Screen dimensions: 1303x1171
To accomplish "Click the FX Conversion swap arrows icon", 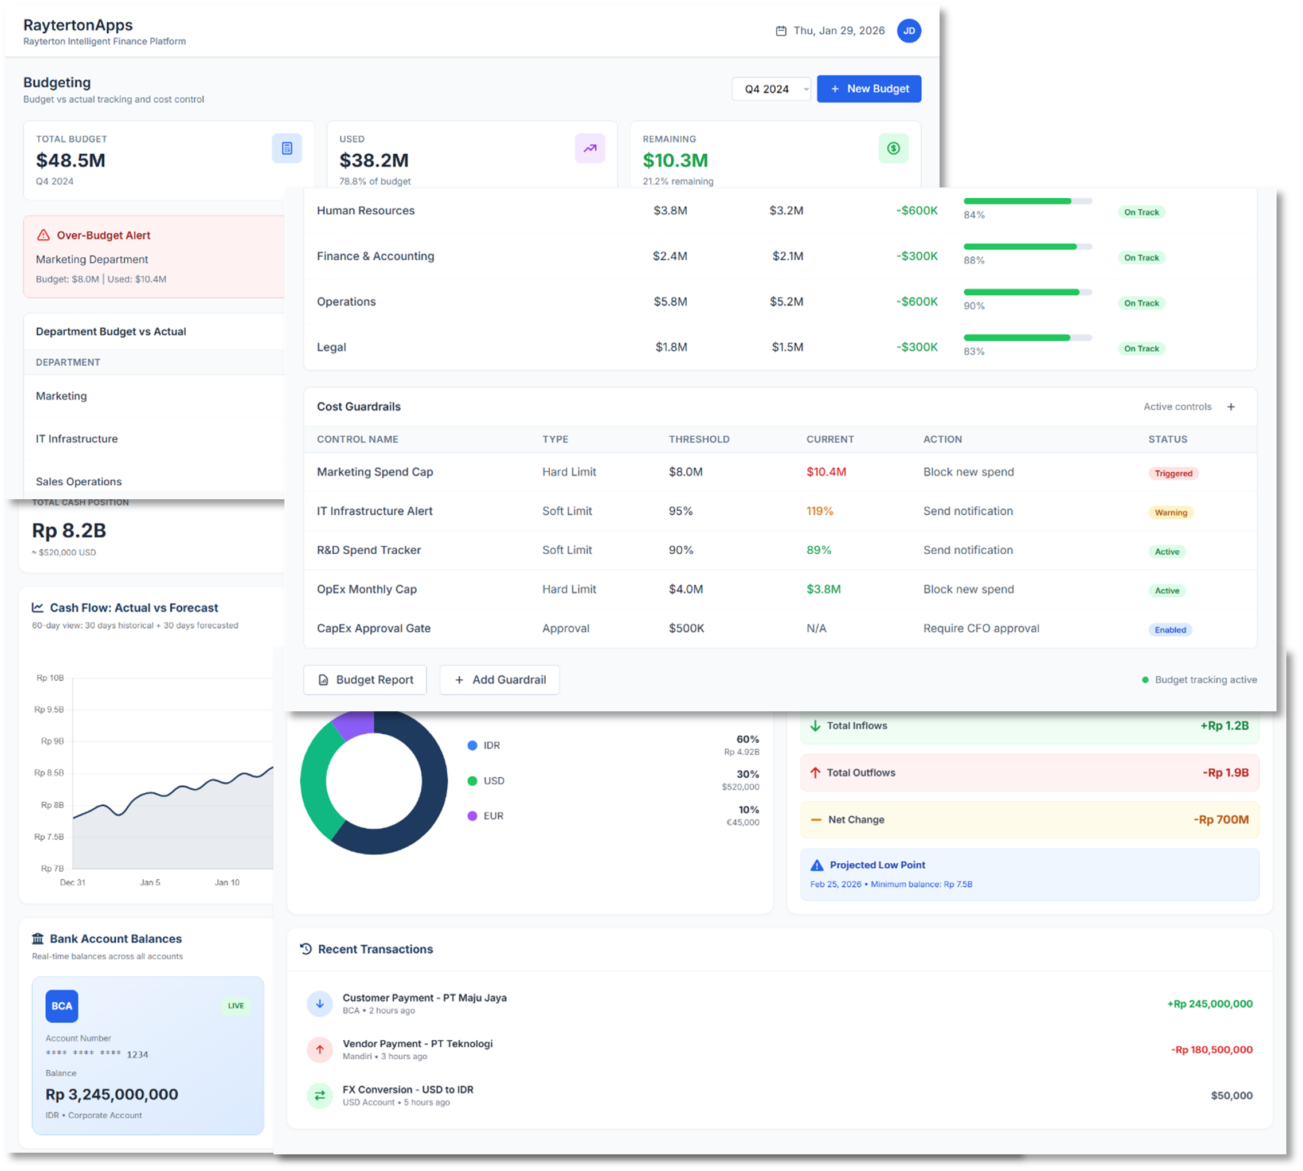I will pyautogui.click(x=320, y=1095).
